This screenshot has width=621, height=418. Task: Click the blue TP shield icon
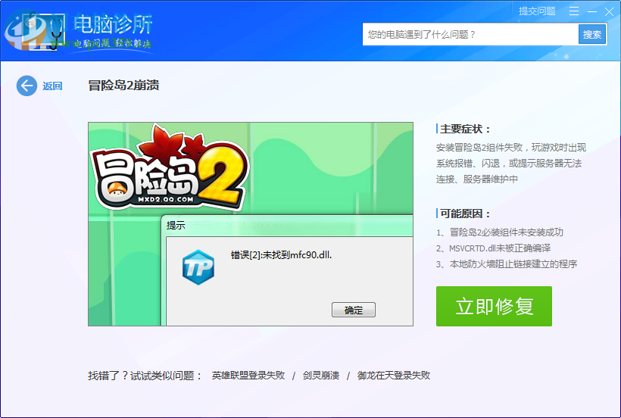click(198, 267)
